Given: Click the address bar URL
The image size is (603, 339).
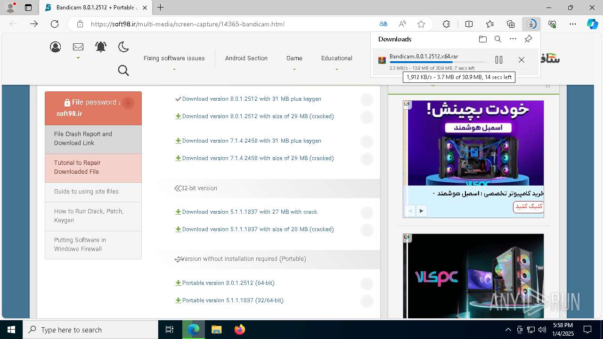Looking at the screenshot, I should (x=187, y=24).
